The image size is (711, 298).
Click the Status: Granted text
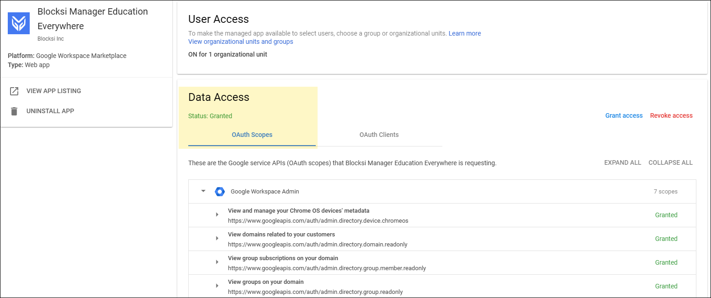pos(210,116)
